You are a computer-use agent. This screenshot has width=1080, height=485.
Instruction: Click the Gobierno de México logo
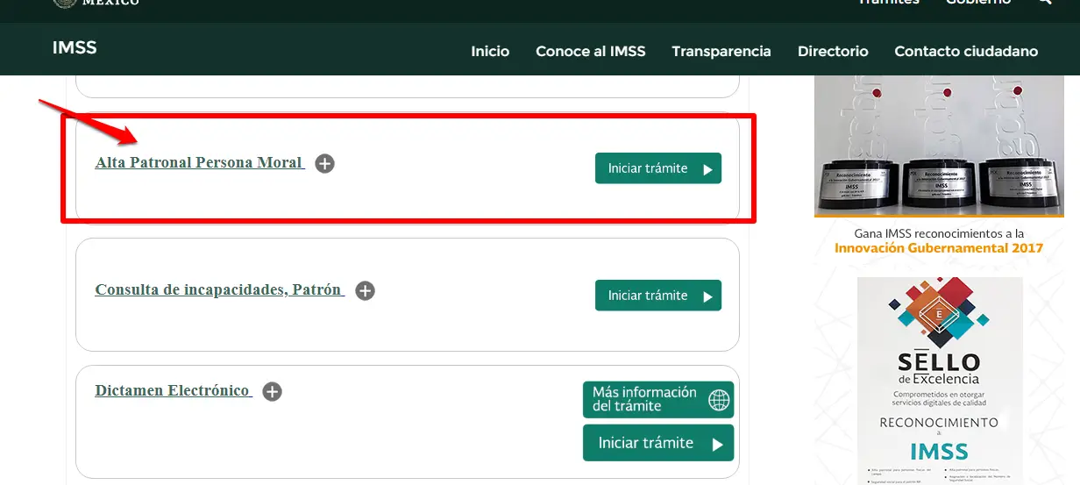pyautogui.click(x=96, y=4)
